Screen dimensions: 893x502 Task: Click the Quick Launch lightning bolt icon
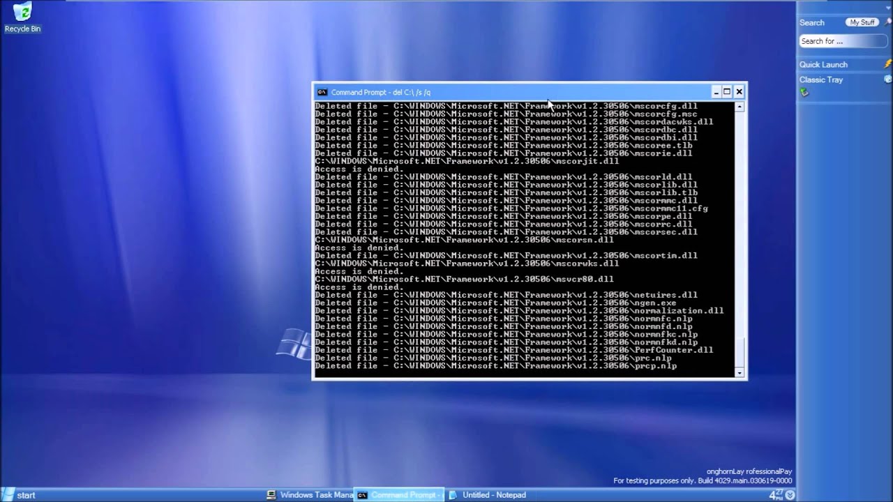887,64
